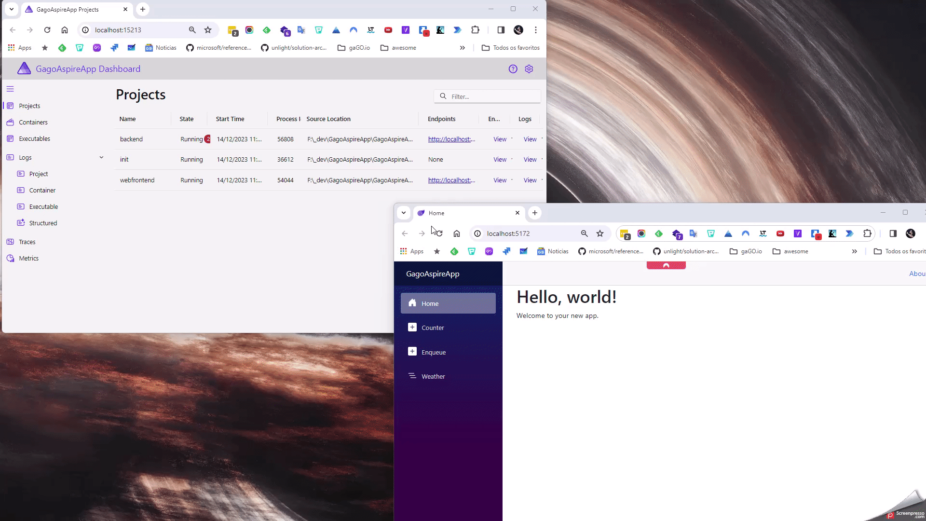
Task: View logs for webfrontend project
Action: pyautogui.click(x=530, y=180)
